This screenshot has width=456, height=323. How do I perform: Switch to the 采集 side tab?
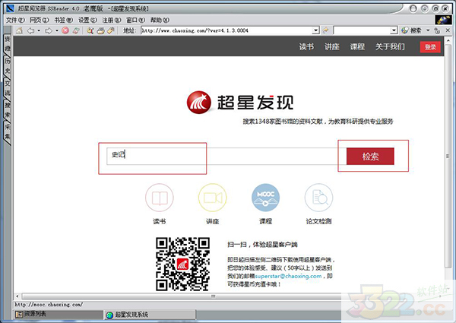[8, 131]
